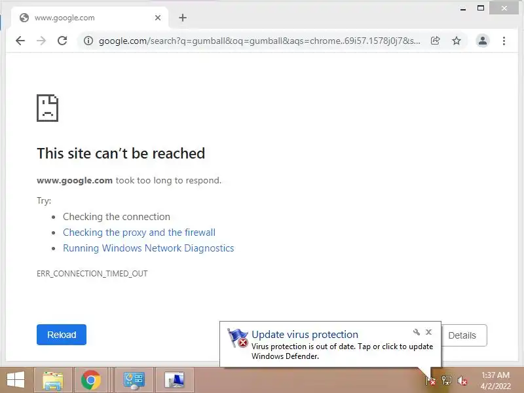
Task: Open the Control Panel taskbar icon
Action: 134,381
